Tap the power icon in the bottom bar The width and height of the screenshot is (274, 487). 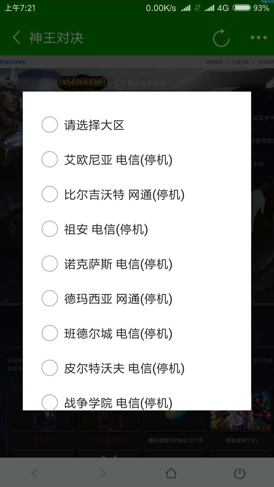[x=239, y=473]
